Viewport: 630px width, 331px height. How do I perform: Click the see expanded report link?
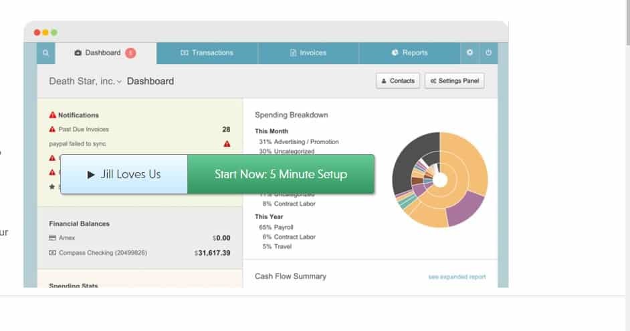[x=457, y=277]
